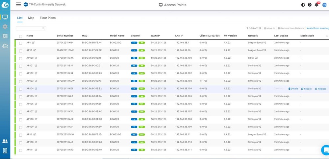
Task: Switch to the Map tab
Action: [31, 18]
